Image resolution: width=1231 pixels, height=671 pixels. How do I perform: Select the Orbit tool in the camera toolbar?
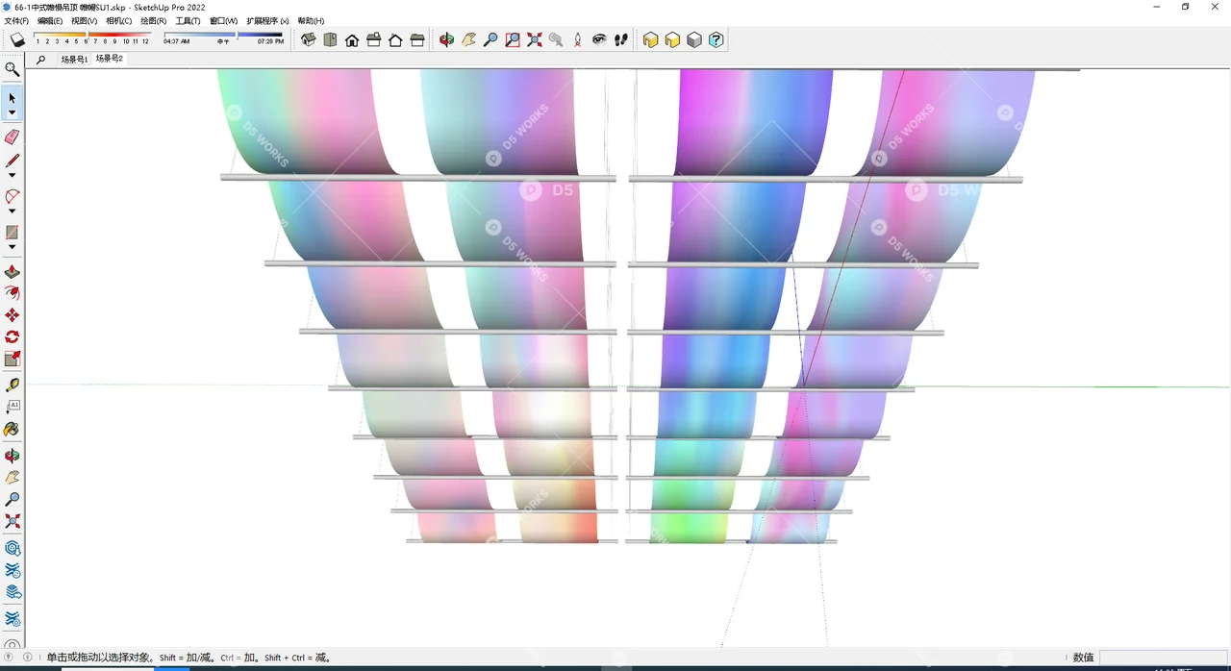446,39
